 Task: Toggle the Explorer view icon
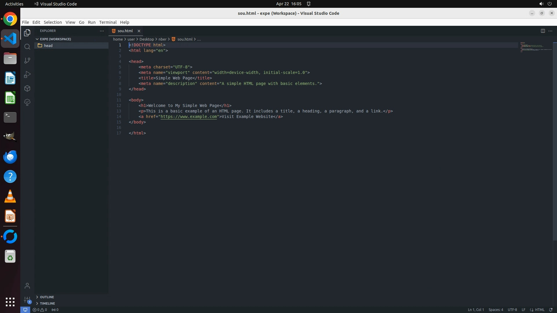27,33
